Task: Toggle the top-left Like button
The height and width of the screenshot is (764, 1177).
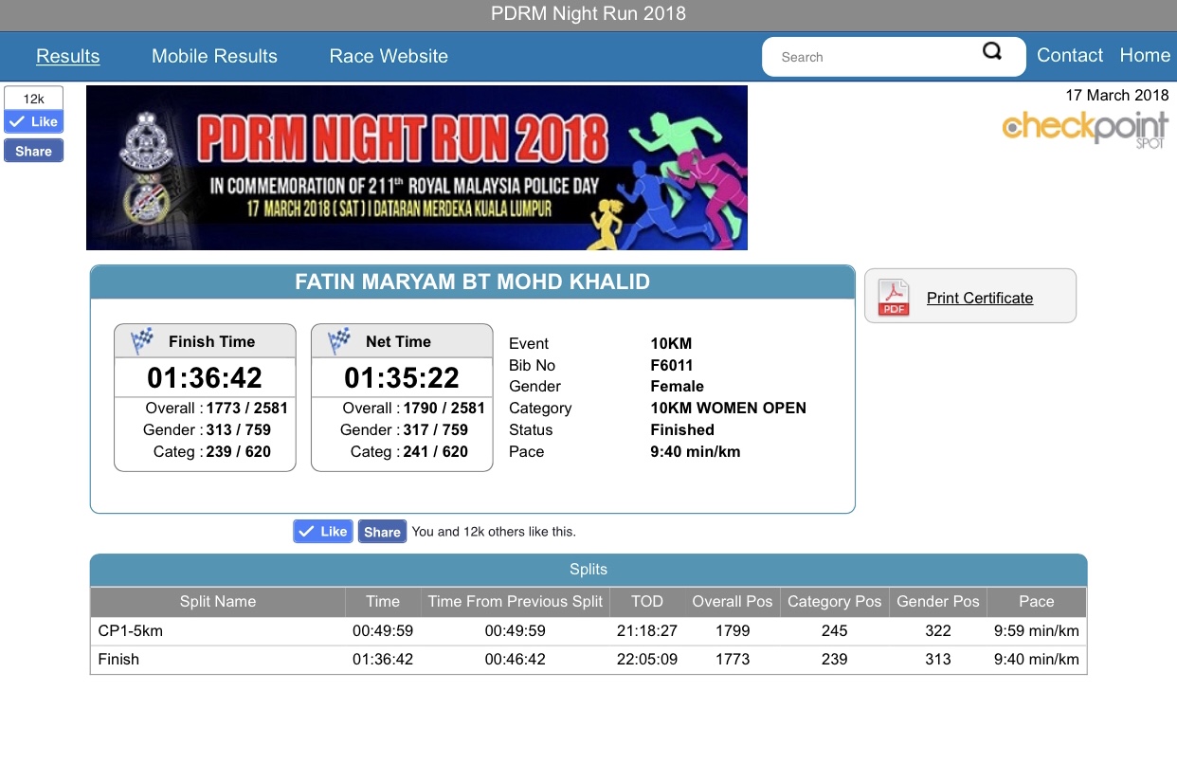Action: coord(33,121)
